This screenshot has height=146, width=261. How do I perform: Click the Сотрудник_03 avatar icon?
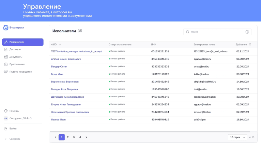[x=6, y=118]
